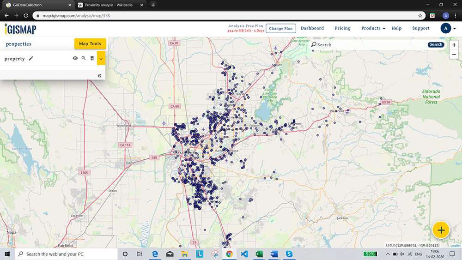Open File Explorer from taskbar
The height and width of the screenshot is (260, 462).
pos(184,254)
